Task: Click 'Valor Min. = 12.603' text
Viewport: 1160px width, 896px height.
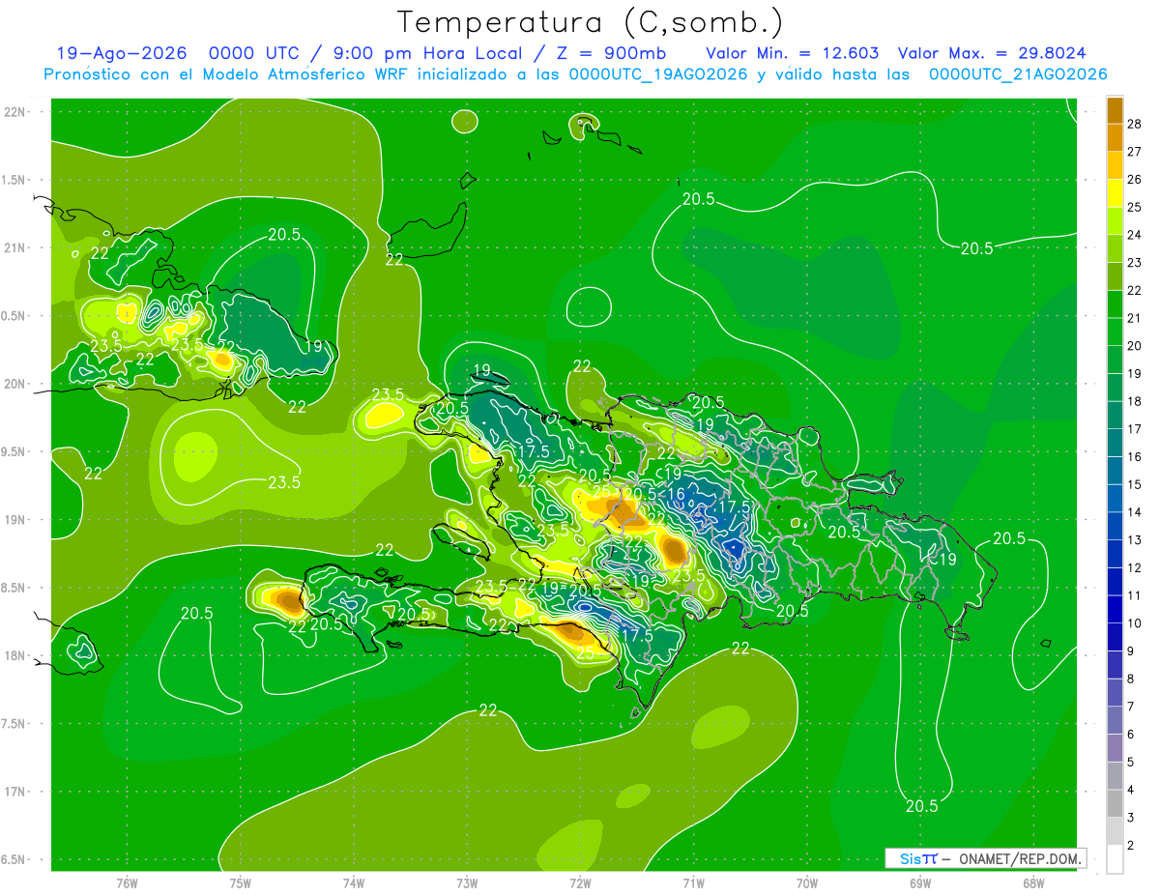Action: 793,53
